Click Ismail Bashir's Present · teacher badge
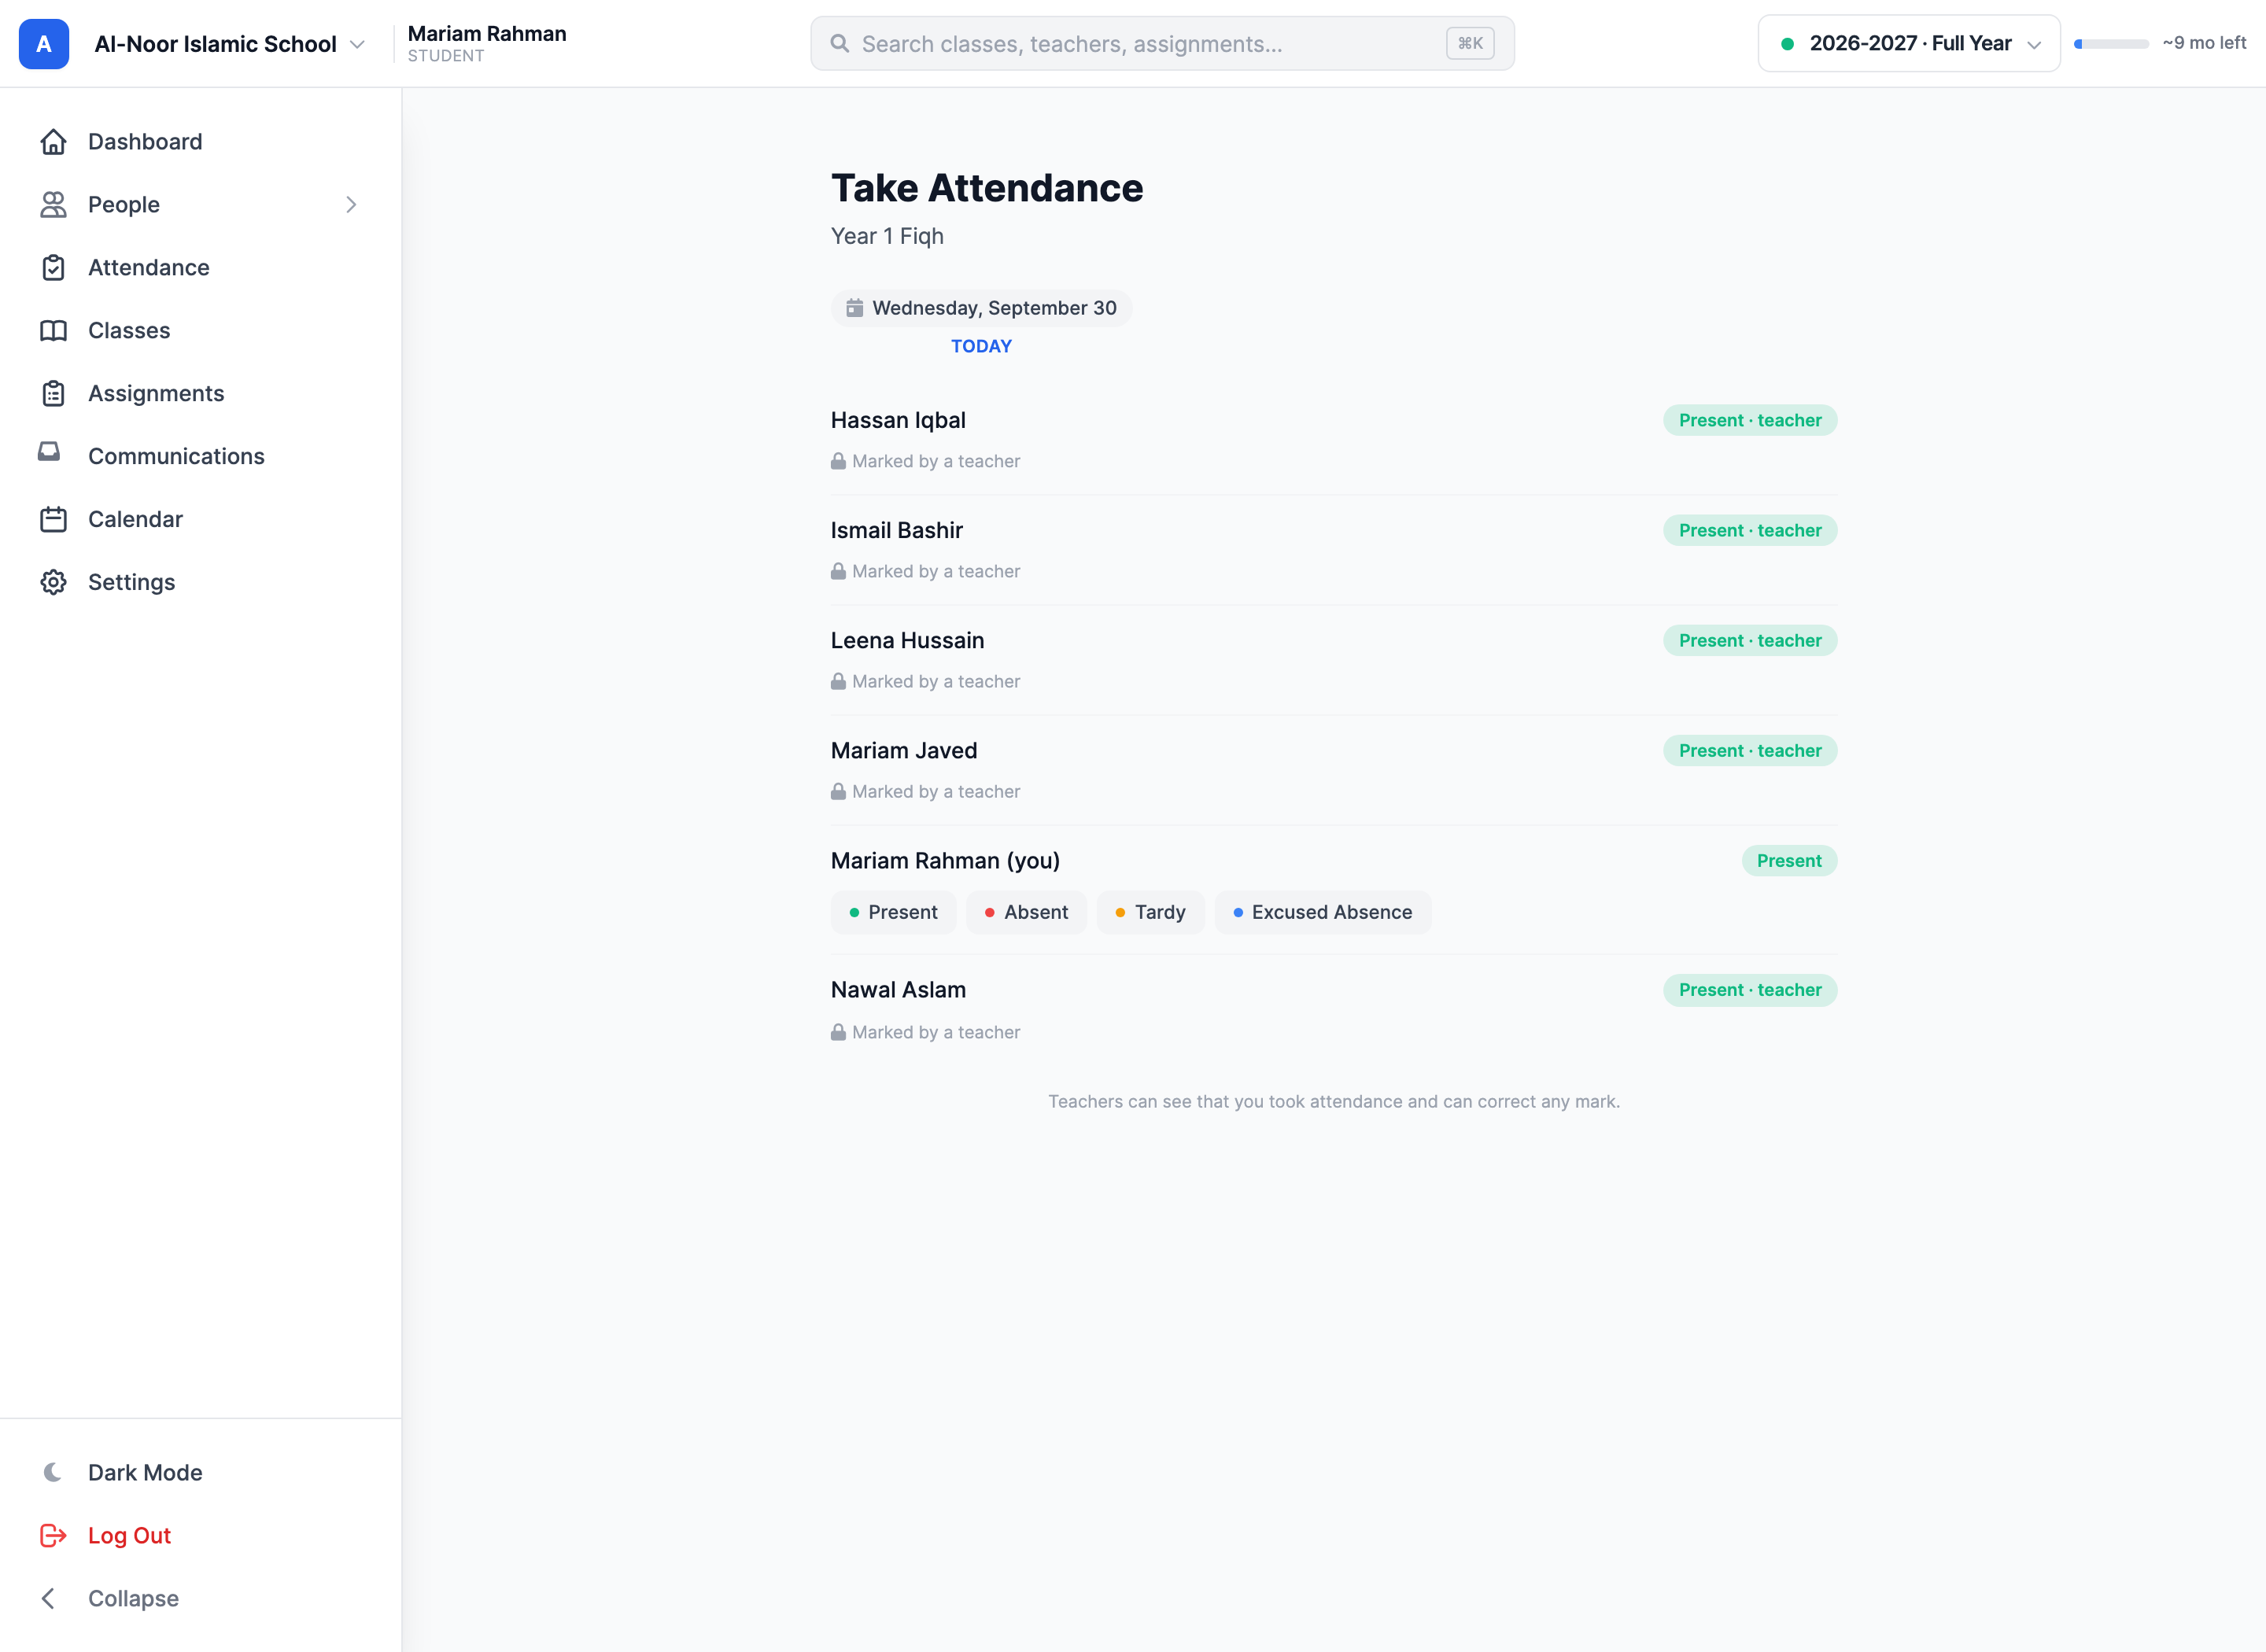2266x1652 pixels. 1750,530
